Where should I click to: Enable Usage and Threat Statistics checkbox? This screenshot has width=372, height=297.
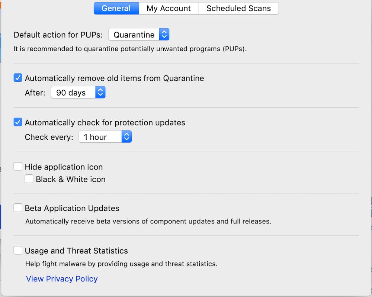[x=18, y=250]
